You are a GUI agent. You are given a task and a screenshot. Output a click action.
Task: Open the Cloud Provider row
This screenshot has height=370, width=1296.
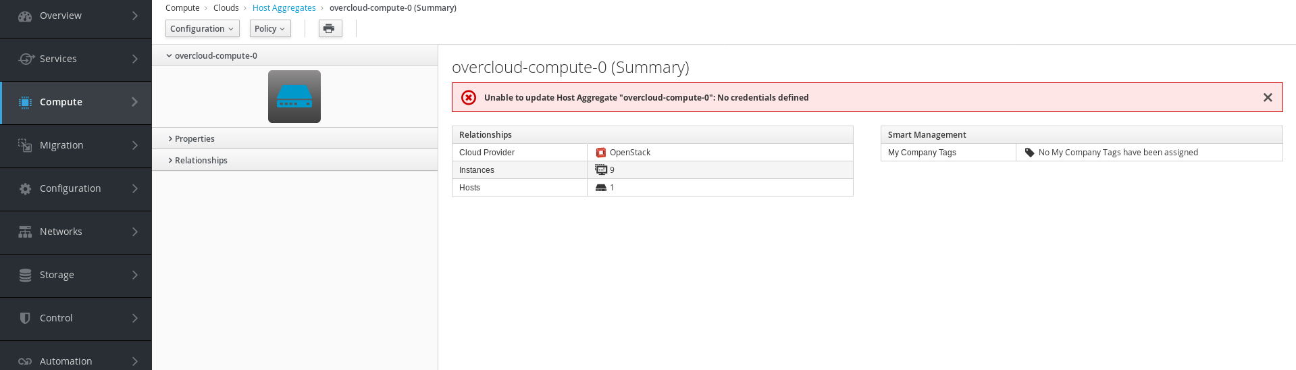652,153
